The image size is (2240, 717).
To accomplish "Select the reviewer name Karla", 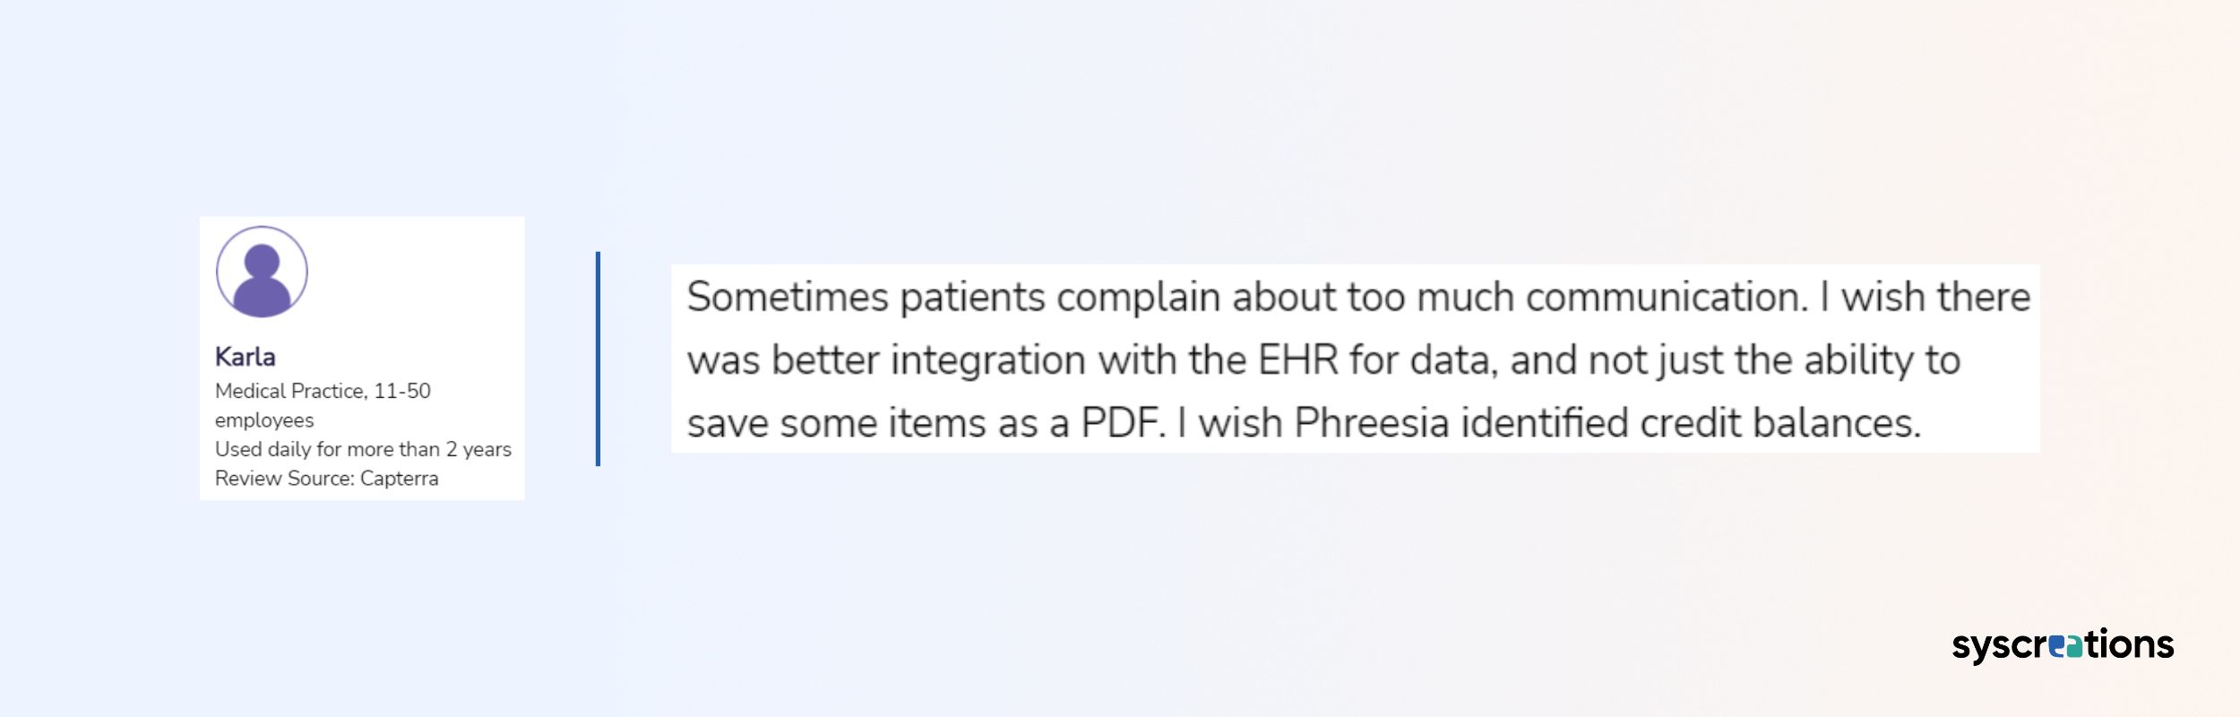I will pyautogui.click(x=246, y=357).
